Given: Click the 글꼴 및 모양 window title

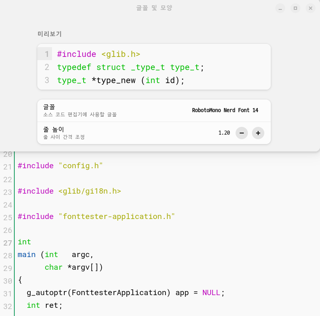Looking at the screenshot, I should 154,8.
